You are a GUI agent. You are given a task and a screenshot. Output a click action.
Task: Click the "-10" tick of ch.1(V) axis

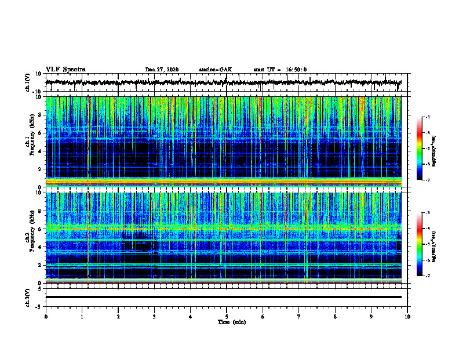coord(38,92)
